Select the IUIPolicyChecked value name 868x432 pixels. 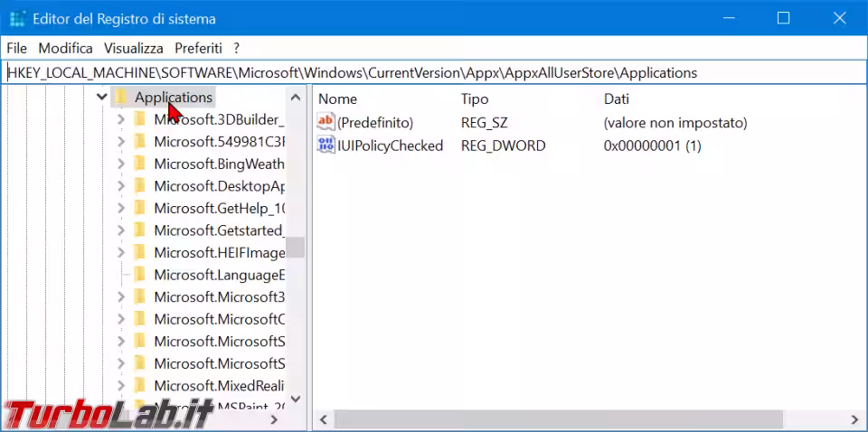click(x=390, y=146)
